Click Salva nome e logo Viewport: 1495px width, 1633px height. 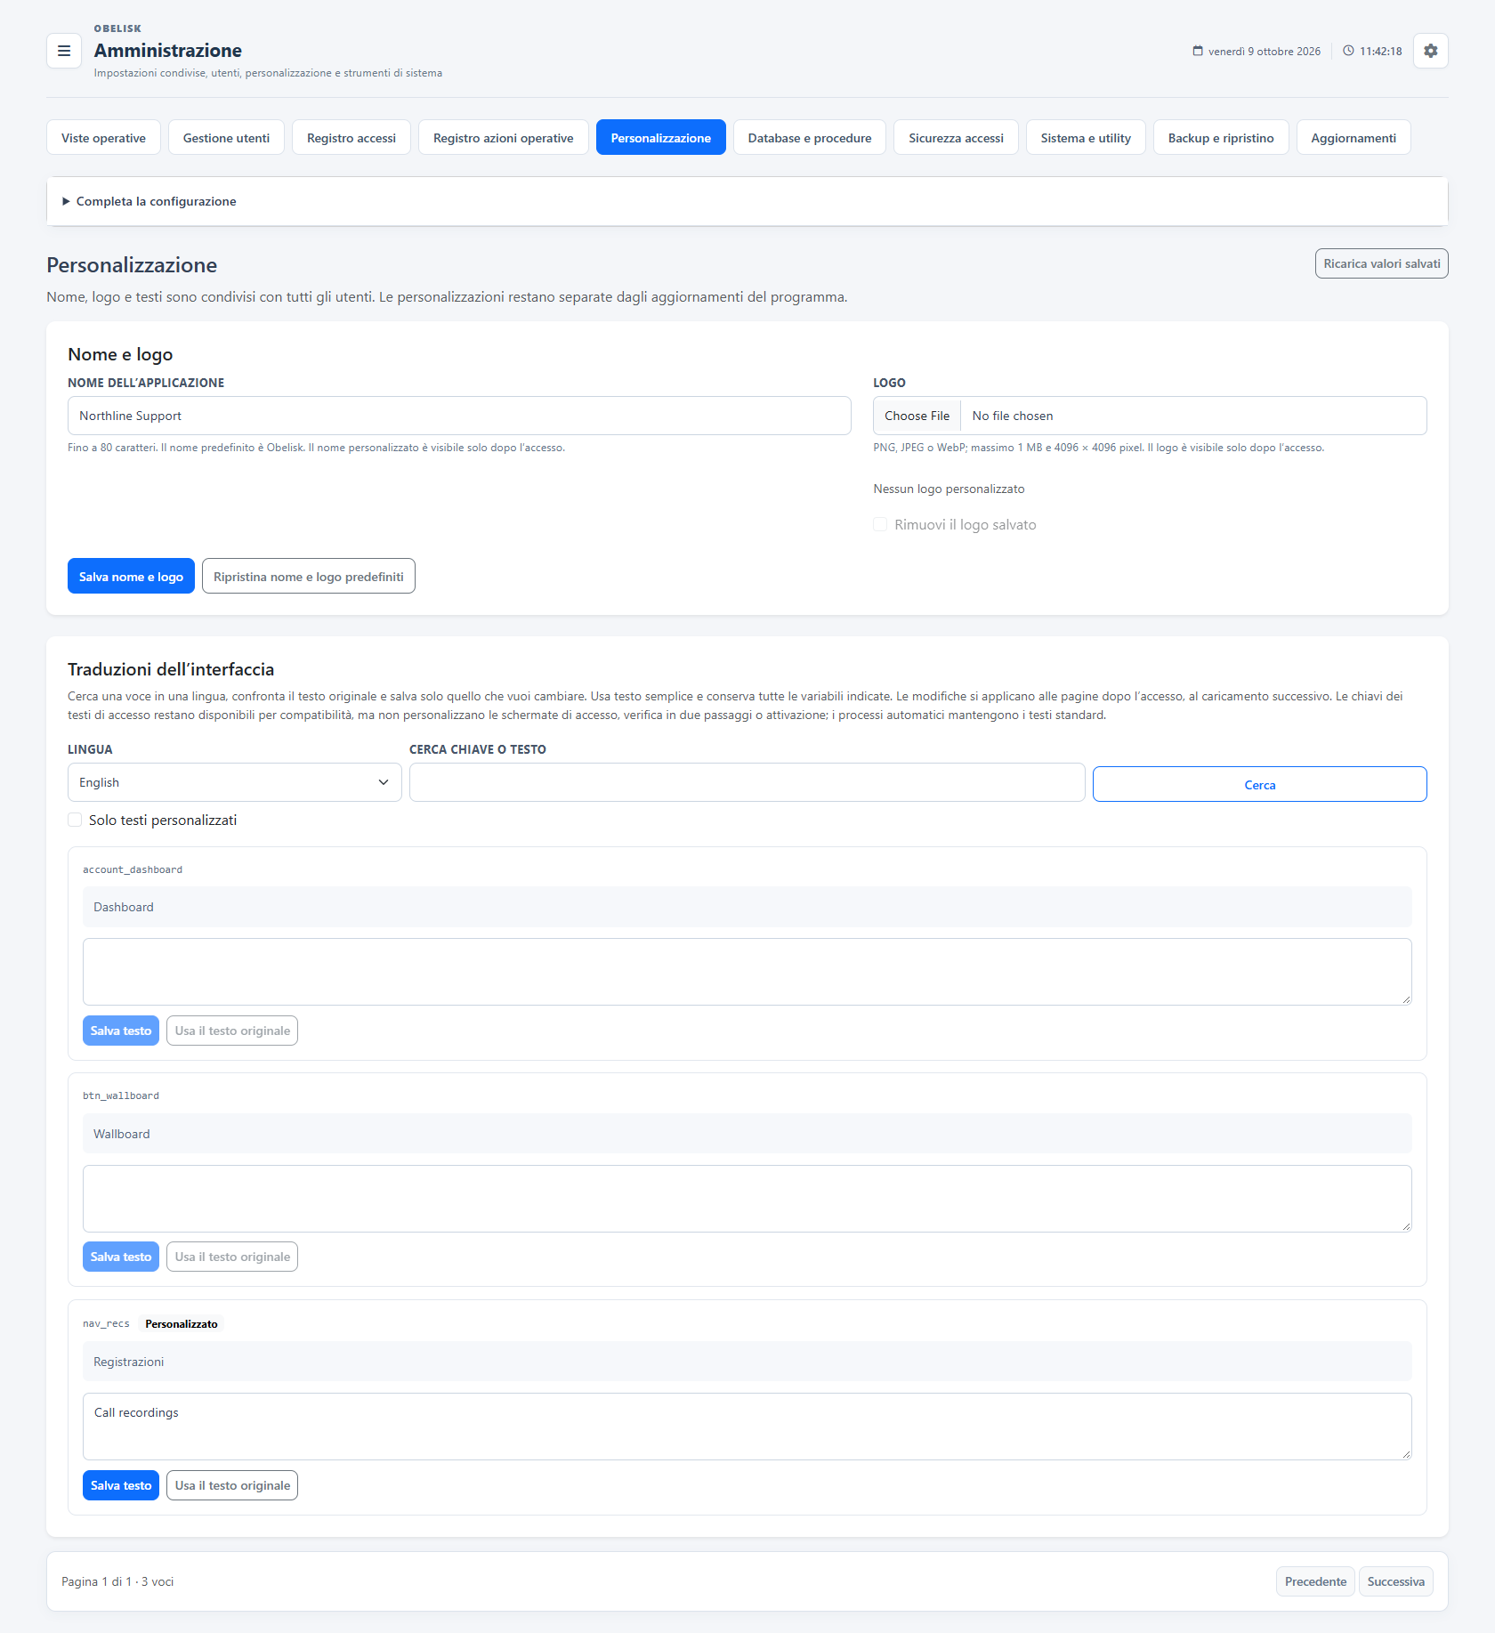point(131,577)
